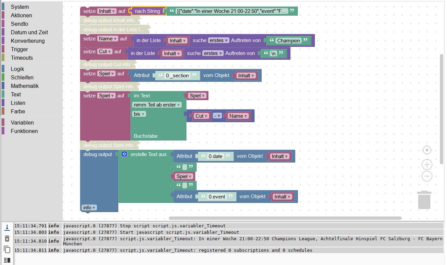Select the 'nach String' conversion block
The image size is (447, 265).
click(147, 11)
